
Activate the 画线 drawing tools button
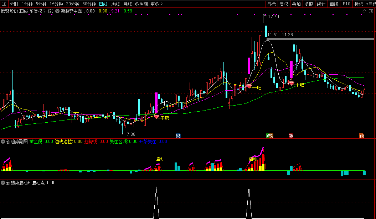point(334,4)
